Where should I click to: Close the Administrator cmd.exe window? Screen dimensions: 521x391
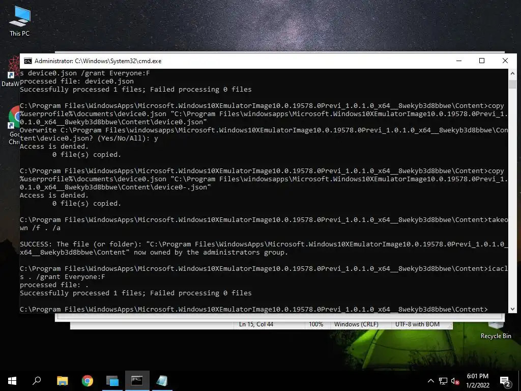(x=505, y=61)
